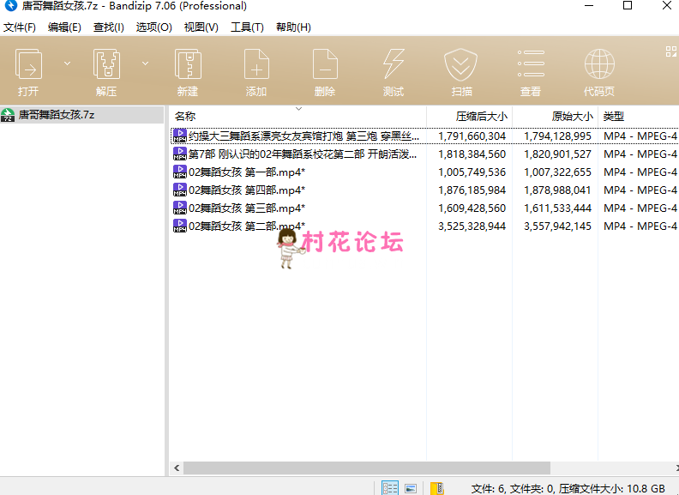The width and height of the screenshot is (679, 495).
Task: Click status text 文件: 6, 文件夹: 0
Action: (514, 489)
